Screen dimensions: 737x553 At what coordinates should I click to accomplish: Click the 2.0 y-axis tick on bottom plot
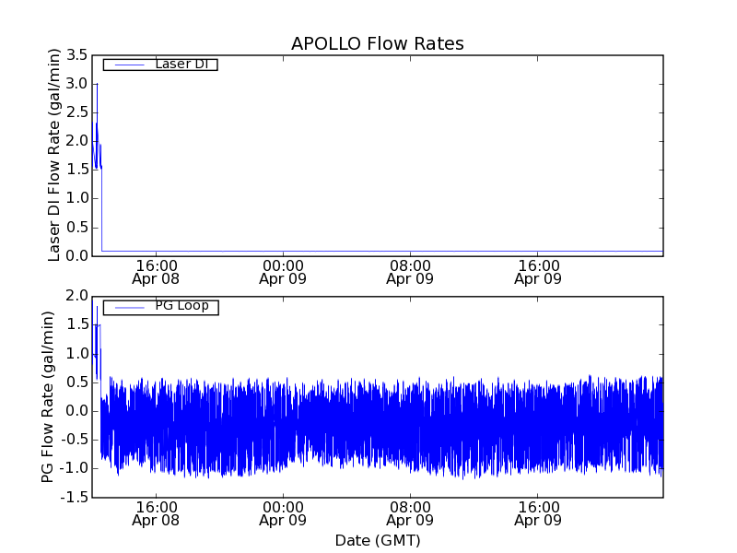pyautogui.click(x=76, y=297)
